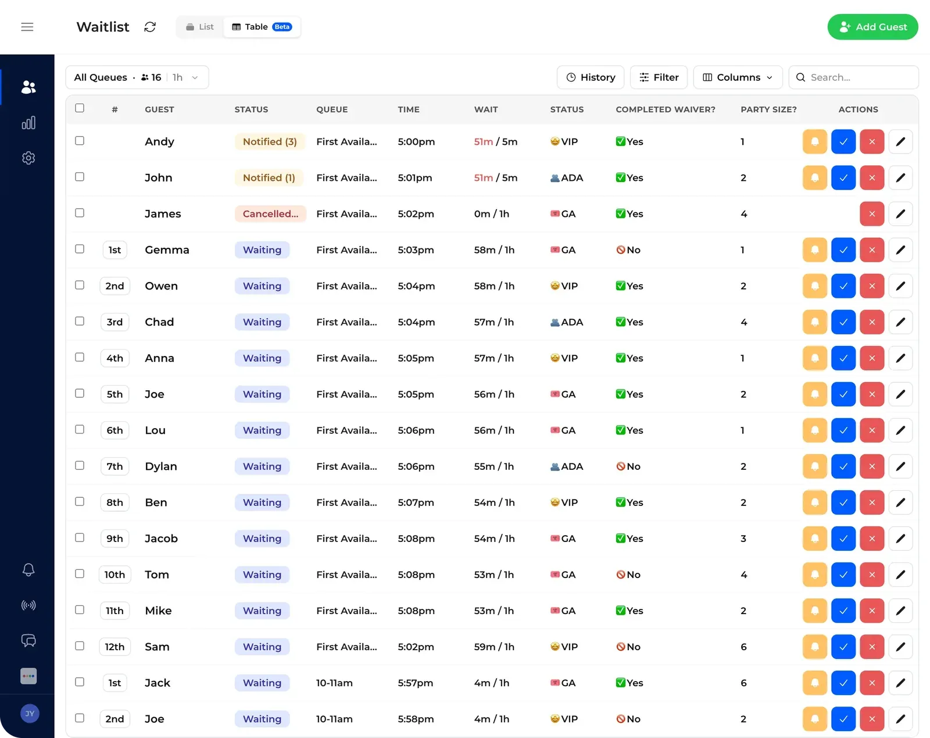The image size is (930, 738).
Task: Remove Jack with red X button
Action: point(872,683)
